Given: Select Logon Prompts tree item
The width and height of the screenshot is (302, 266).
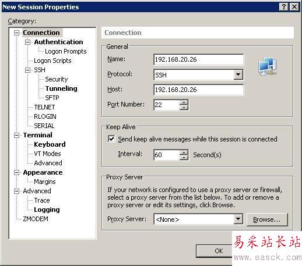Looking at the screenshot, I should [66, 51].
